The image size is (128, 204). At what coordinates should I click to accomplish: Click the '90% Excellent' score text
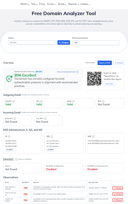[x=25, y=75]
